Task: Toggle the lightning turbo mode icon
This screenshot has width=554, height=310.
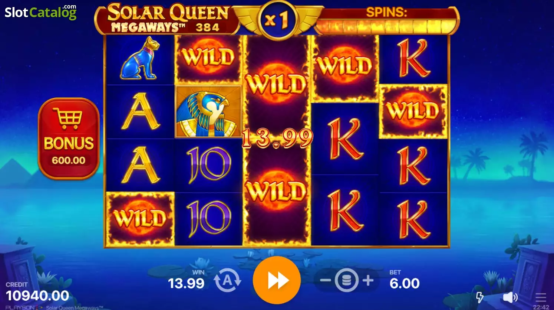Action: pos(479,297)
